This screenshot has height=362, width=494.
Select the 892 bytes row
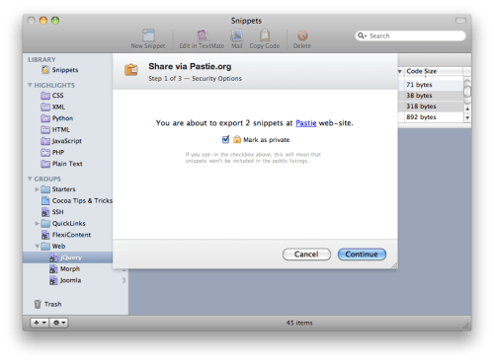point(431,117)
